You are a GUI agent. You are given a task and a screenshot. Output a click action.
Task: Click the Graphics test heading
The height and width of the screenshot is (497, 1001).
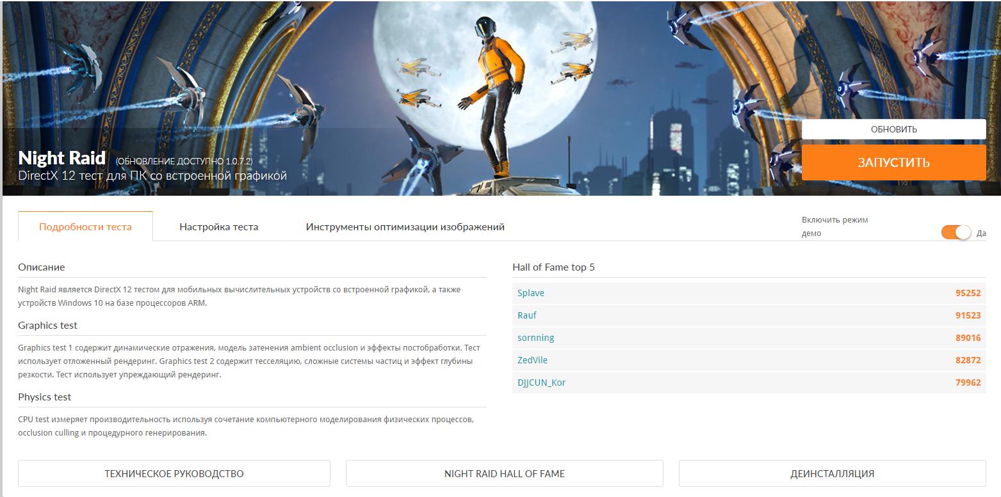click(x=47, y=326)
